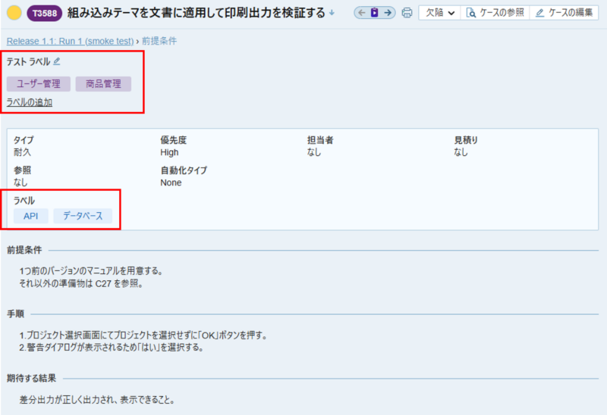The height and width of the screenshot is (415, 607).
Task: Click the printer icon to print
Action: [x=407, y=13]
